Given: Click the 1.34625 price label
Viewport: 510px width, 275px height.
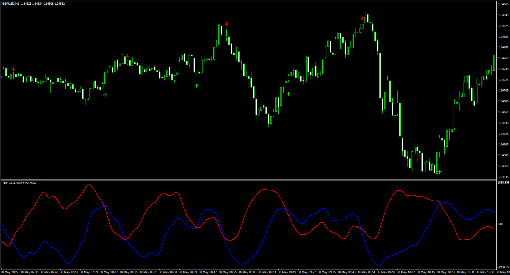Looking at the screenshot, I should [x=503, y=134].
